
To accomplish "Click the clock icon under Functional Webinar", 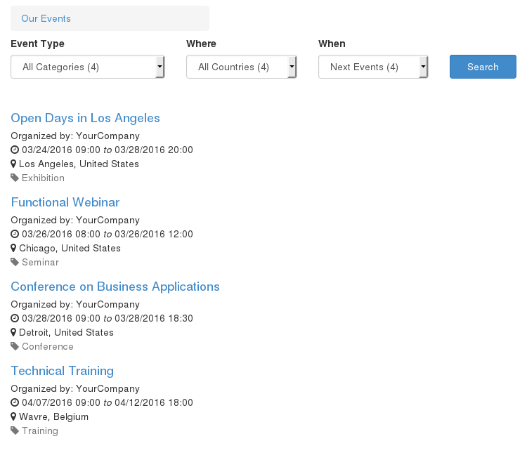I will [x=15, y=234].
